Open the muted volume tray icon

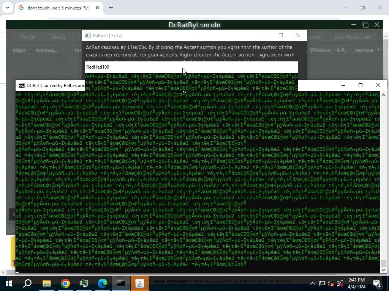331,283
